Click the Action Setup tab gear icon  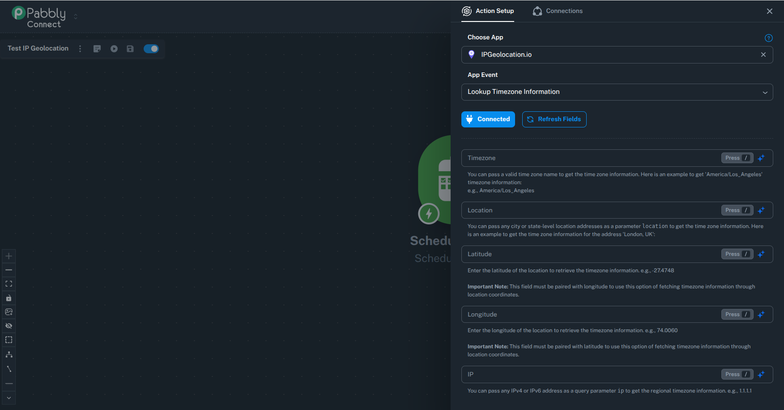467,11
